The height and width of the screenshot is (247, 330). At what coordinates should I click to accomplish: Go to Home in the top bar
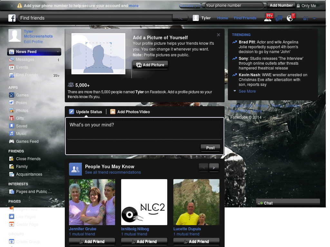coord(222,18)
